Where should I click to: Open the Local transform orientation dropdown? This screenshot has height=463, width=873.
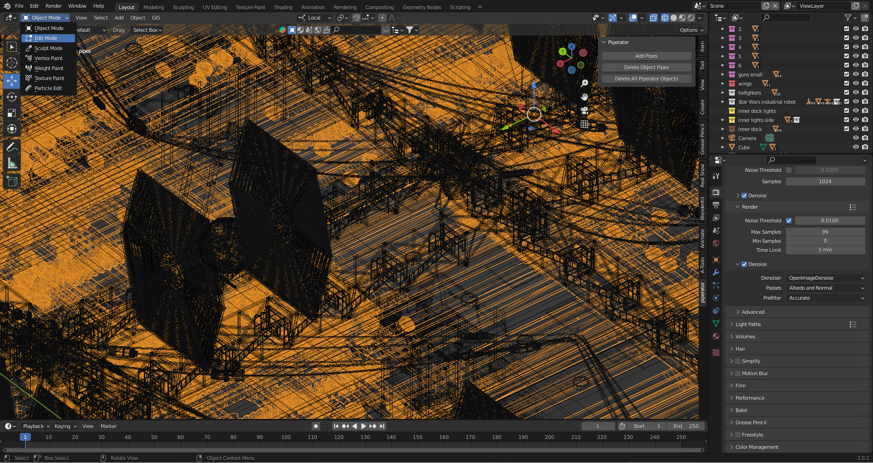click(x=315, y=18)
